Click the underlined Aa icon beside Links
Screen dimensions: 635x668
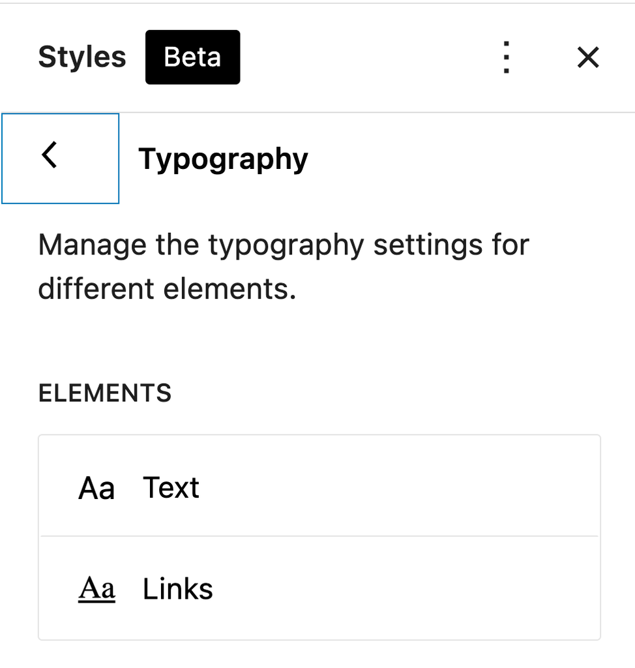(x=96, y=589)
